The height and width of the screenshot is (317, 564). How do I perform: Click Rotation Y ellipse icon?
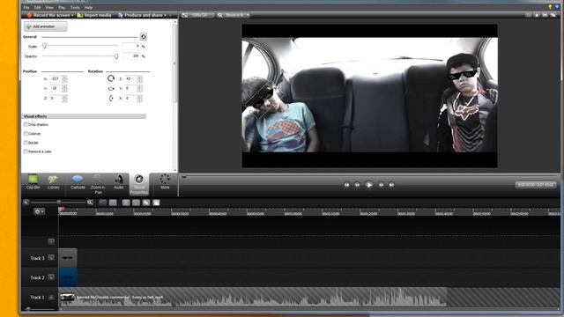pyautogui.click(x=111, y=88)
